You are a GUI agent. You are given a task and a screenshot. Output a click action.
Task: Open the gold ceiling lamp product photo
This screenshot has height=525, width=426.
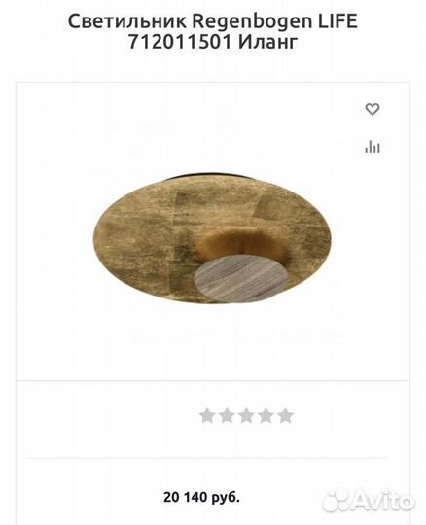[x=213, y=238]
